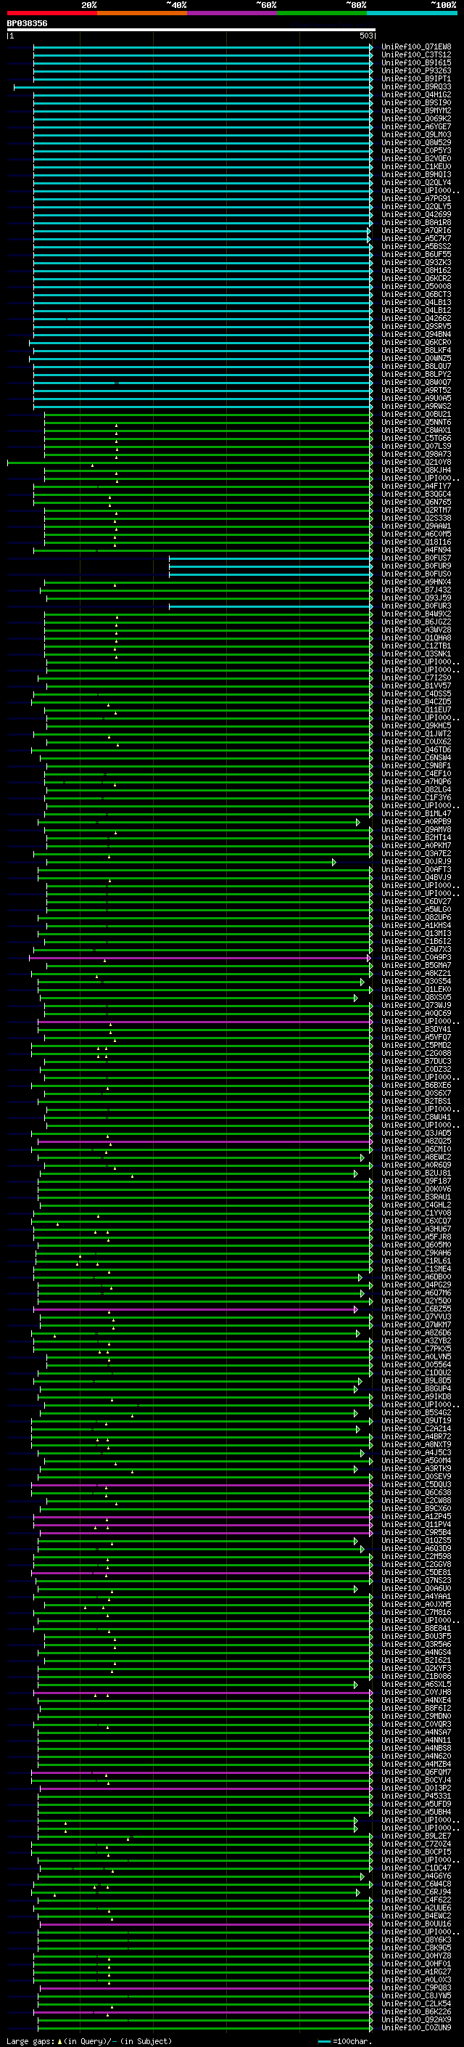Open hit UniRef100_B8LKF4
The width and height of the screenshot is (464, 2047).
click(x=416, y=351)
